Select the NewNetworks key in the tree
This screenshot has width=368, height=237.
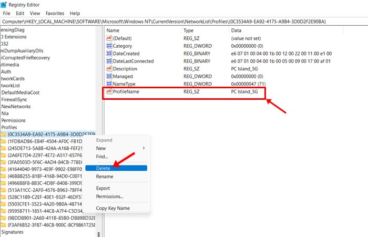(x=16, y=107)
